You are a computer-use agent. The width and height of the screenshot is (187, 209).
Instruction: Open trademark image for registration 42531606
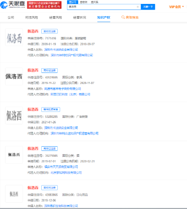click(x=14, y=76)
